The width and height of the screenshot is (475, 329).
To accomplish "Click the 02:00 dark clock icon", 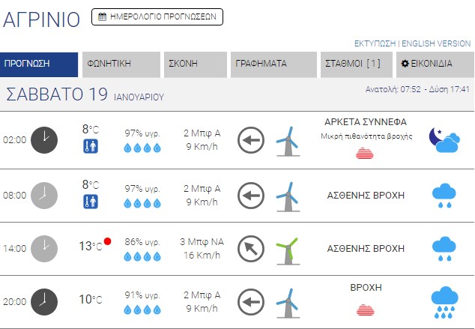I will point(44,139).
